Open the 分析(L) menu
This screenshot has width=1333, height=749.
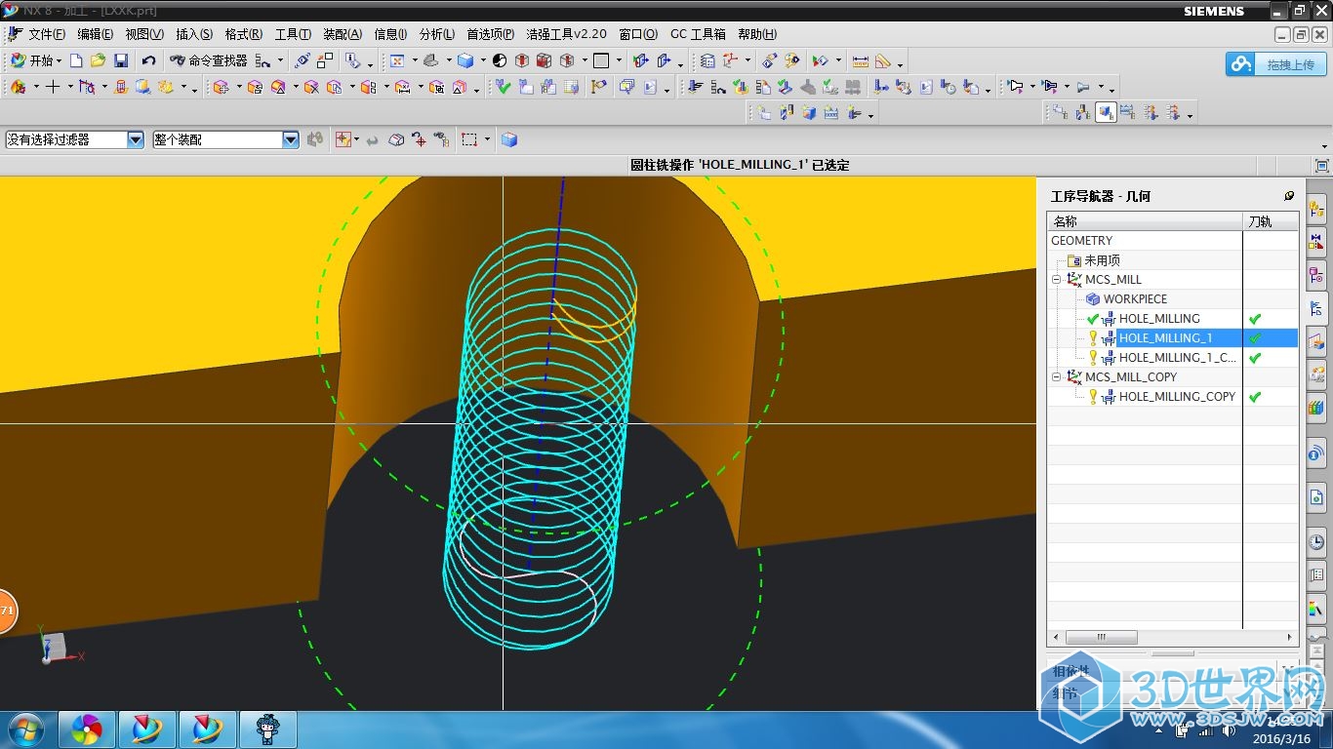tap(437, 34)
